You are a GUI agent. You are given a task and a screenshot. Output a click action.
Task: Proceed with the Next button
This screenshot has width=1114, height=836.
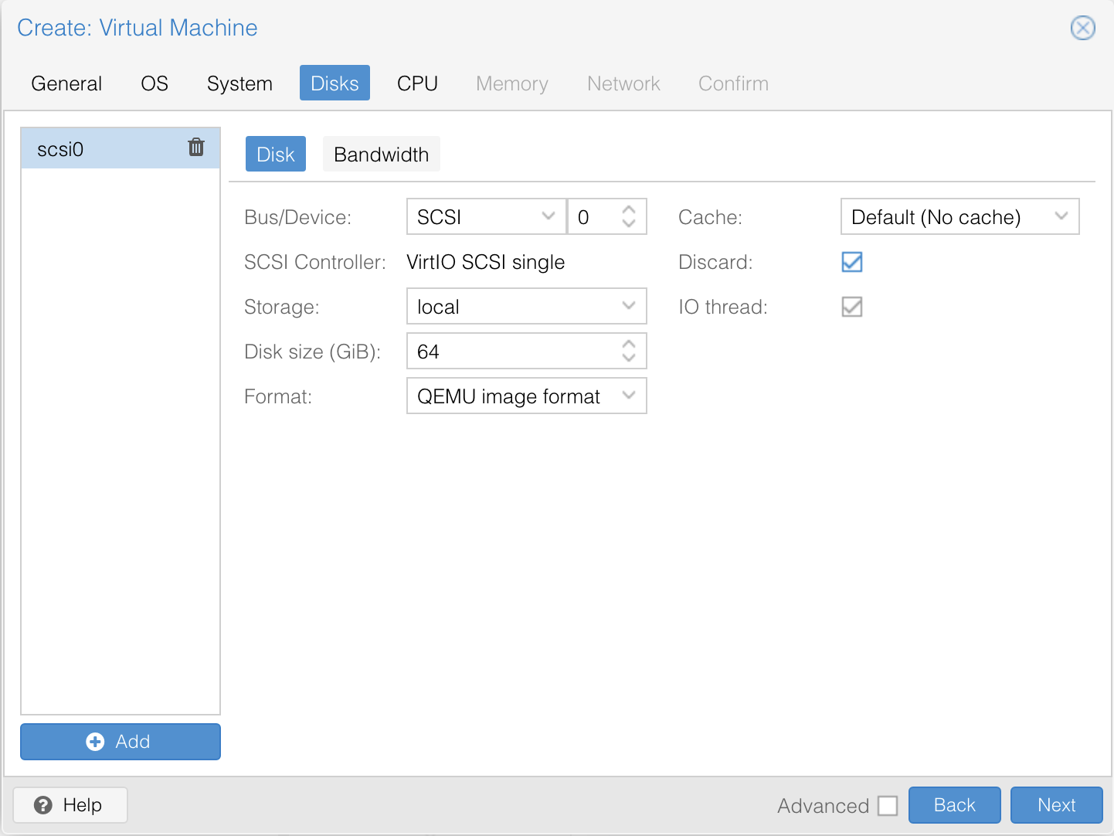(x=1057, y=805)
